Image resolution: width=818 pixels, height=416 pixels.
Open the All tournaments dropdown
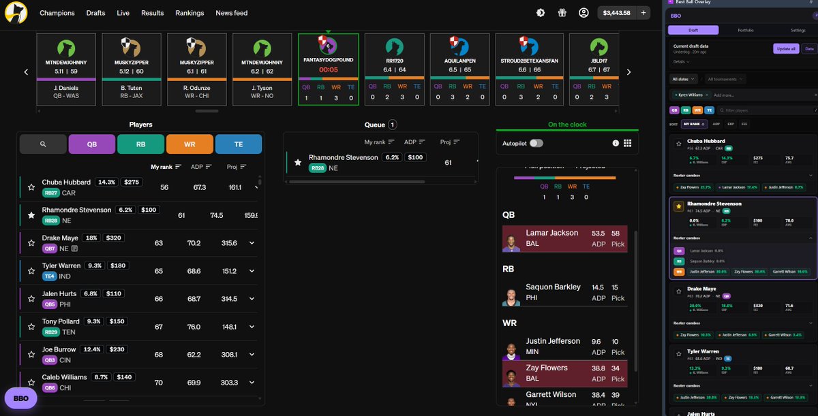pyautogui.click(x=724, y=79)
